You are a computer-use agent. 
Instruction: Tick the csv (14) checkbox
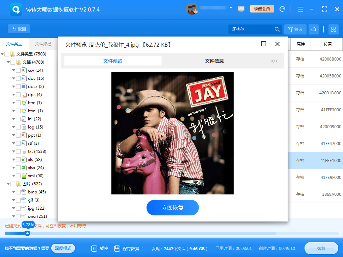[x=18, y=70]
